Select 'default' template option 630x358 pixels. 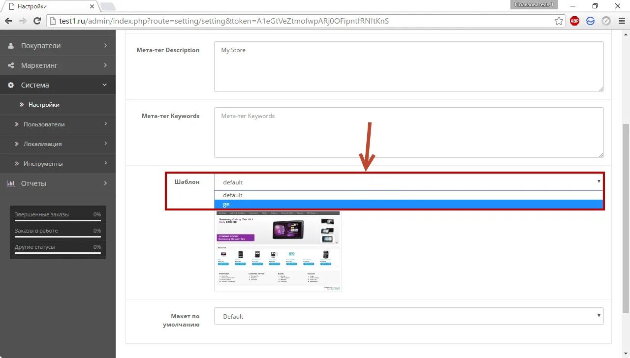tap(409, 195)
